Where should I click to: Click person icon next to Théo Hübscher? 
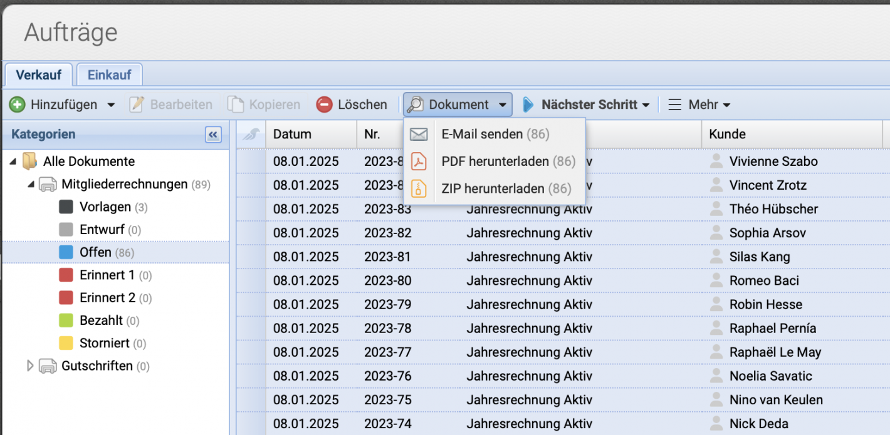716,208
